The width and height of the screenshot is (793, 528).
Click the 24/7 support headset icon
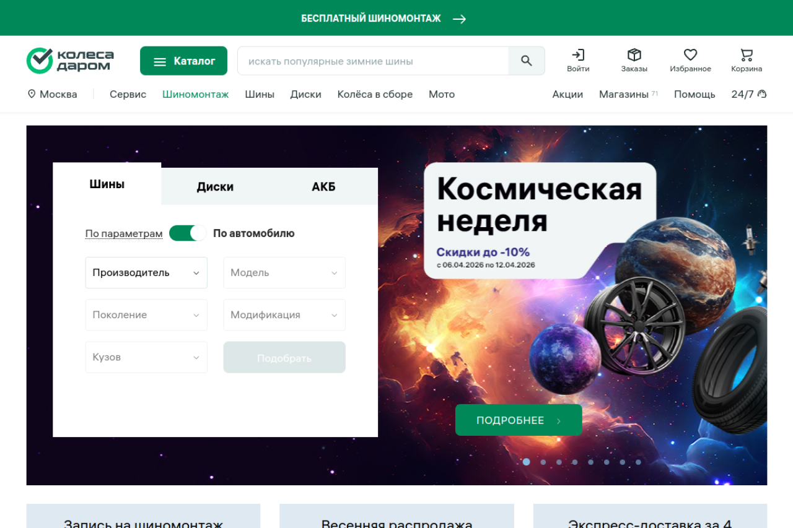[762, 94]
